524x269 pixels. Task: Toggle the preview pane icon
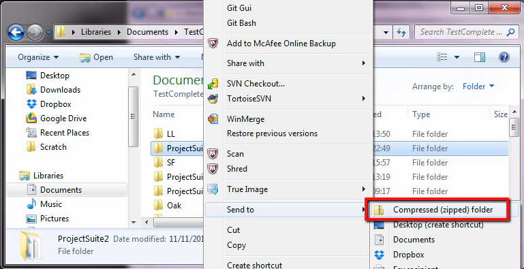(x=480, y=57)
